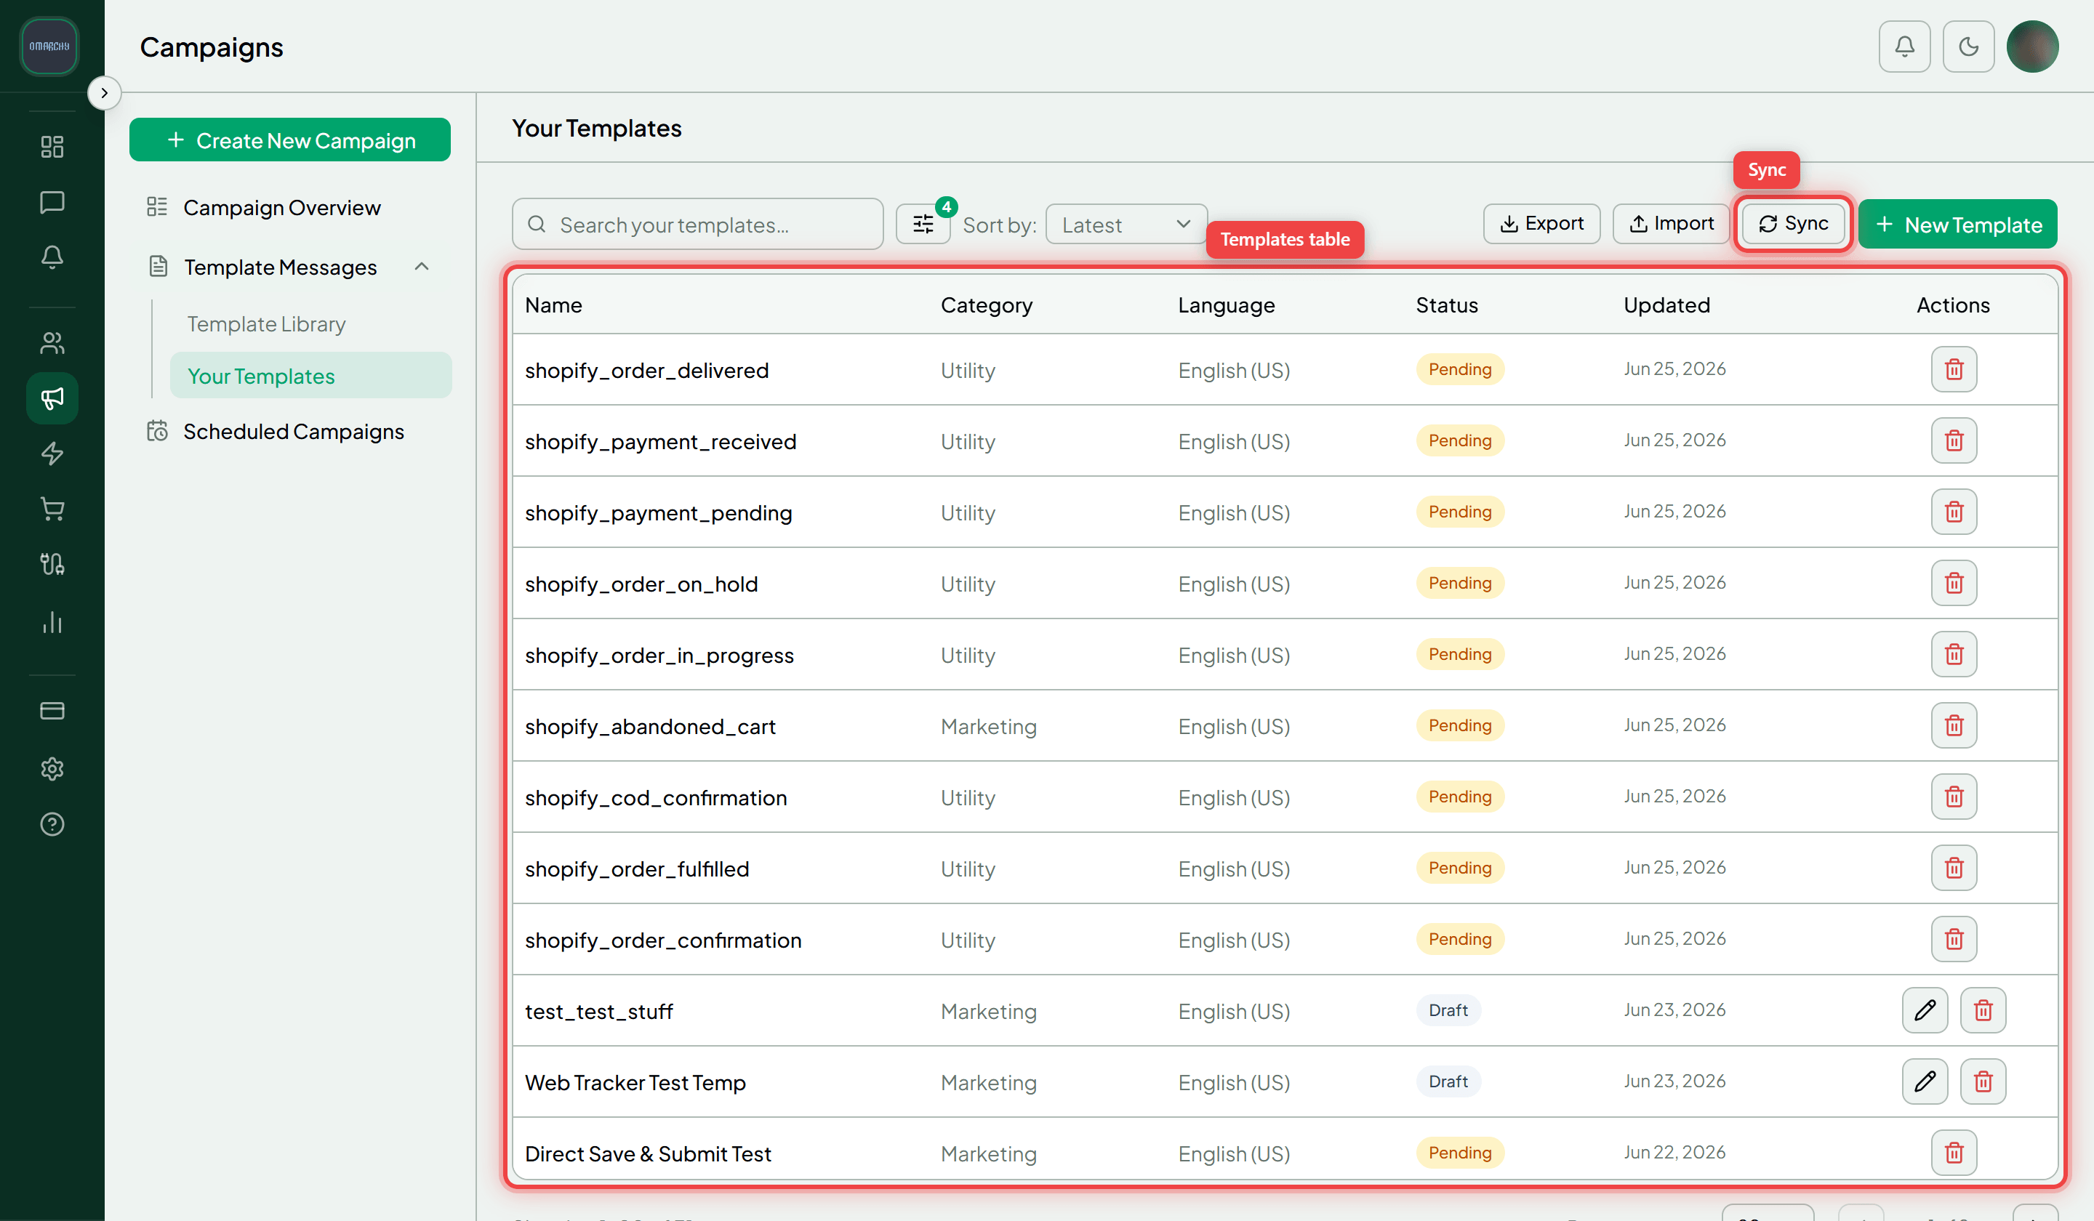
Task: Select the megaphone campaigns sidebar icon
Action: coord(52,399)
